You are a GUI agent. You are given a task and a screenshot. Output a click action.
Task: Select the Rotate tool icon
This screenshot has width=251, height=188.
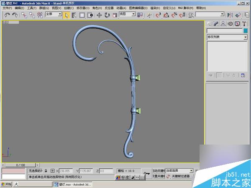point(107,15)
